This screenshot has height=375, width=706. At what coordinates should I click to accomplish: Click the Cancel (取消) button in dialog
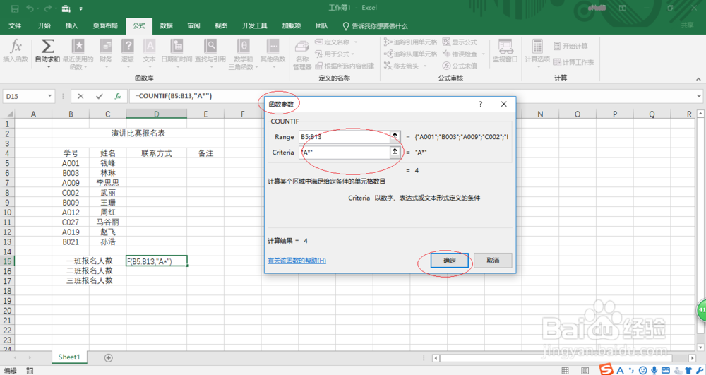493,261
